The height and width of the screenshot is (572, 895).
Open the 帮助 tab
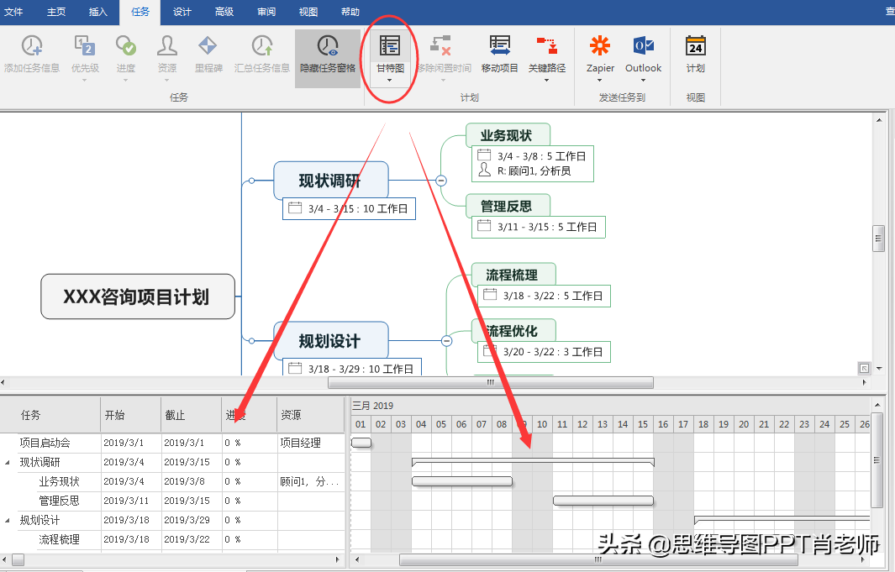(350, 12)
